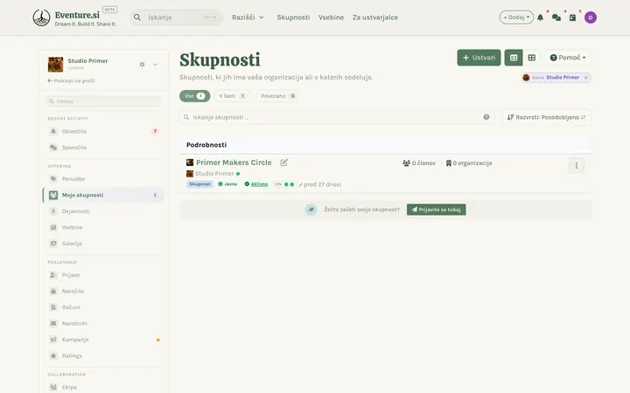Switch to grid card view

click(x=532, y=58)
